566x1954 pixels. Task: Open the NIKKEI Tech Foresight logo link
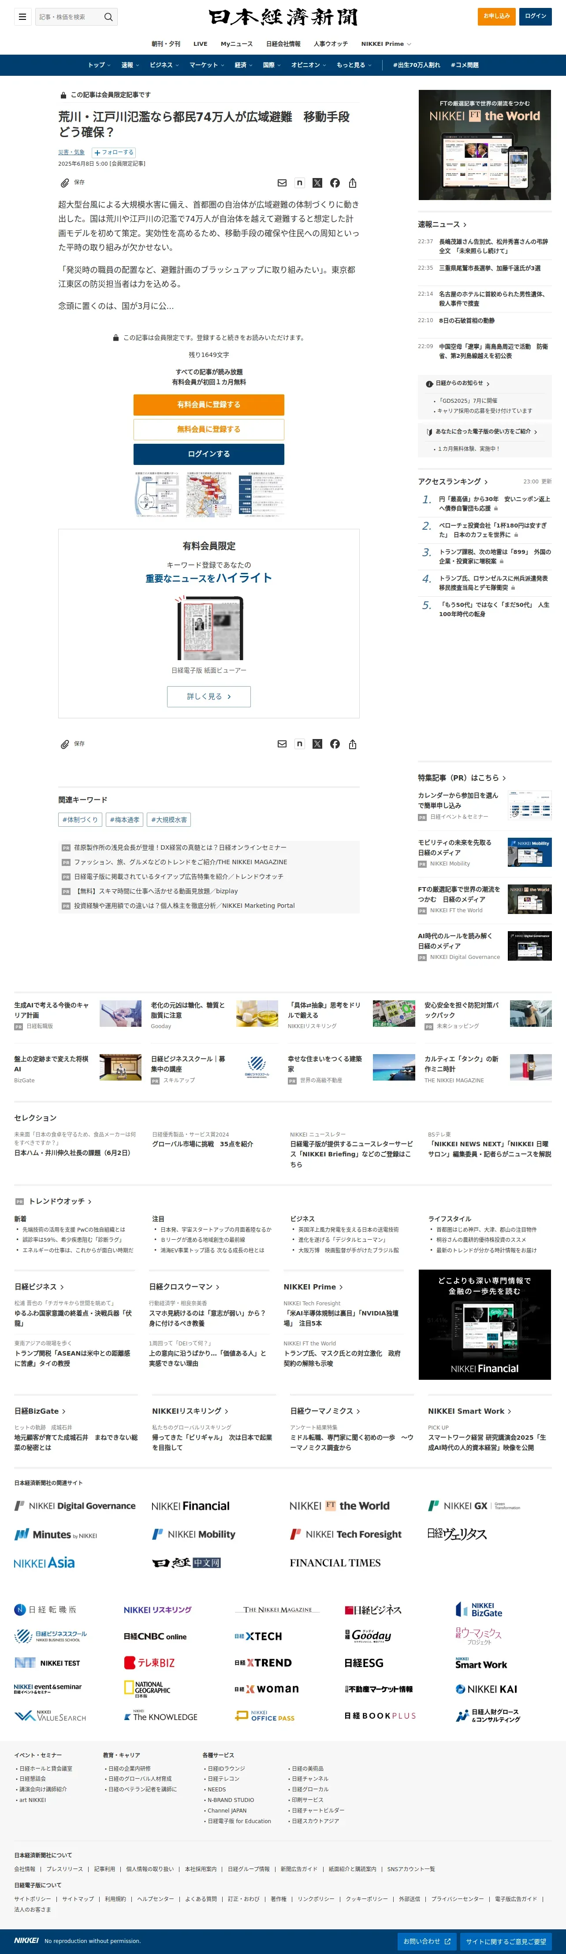tap(345, 1534)
